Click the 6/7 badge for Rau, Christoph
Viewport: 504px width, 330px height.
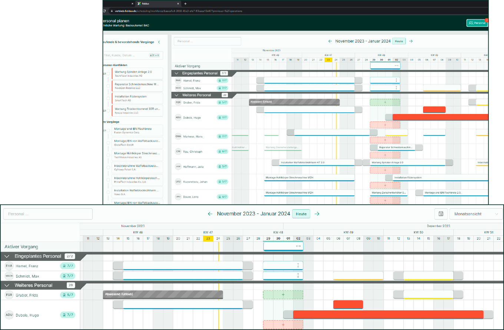[222, 151]
